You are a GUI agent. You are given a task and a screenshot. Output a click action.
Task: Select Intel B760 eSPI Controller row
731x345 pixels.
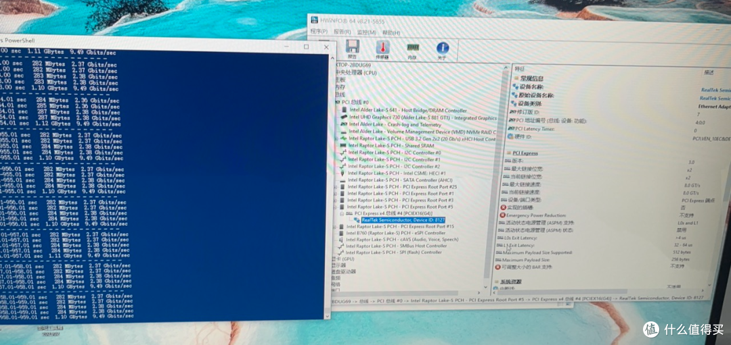396,233
